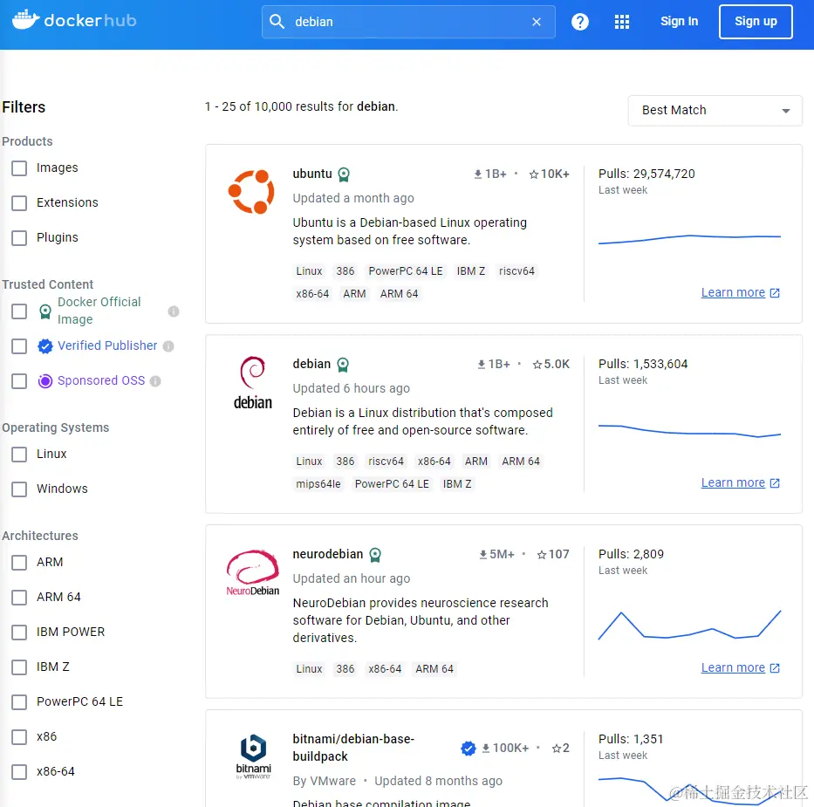Click external link icon on debian Learn more
This screenshot has width=814, height=807.
coord(775,483)
